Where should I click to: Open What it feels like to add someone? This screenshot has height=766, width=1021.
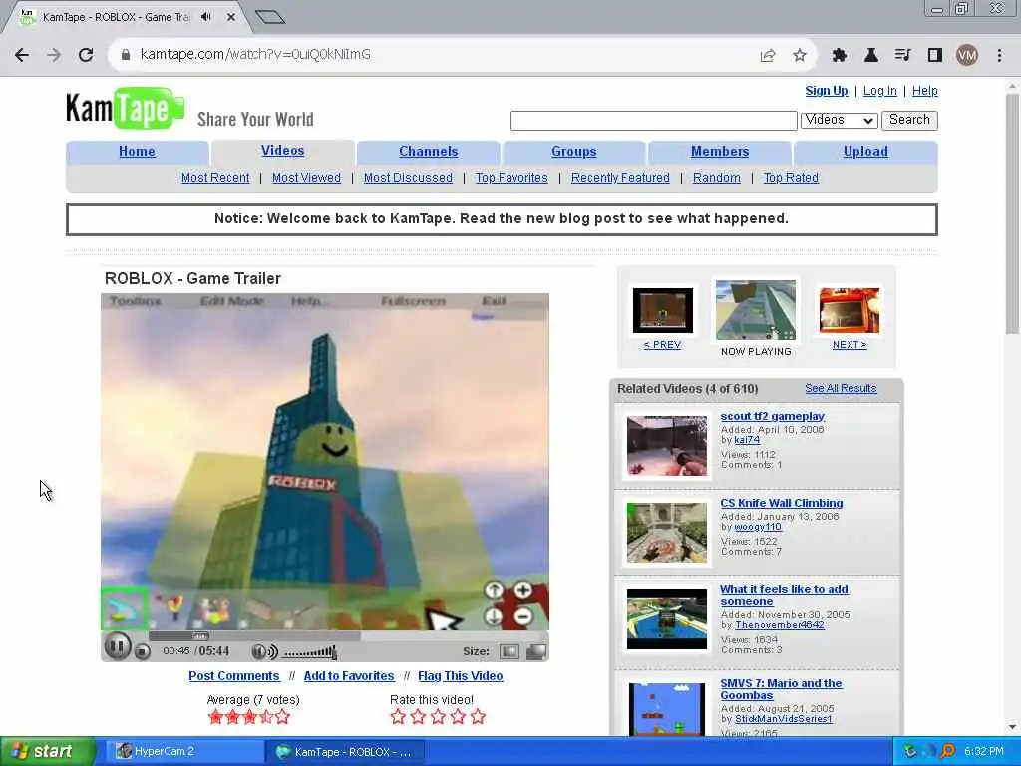pos(784,595)
